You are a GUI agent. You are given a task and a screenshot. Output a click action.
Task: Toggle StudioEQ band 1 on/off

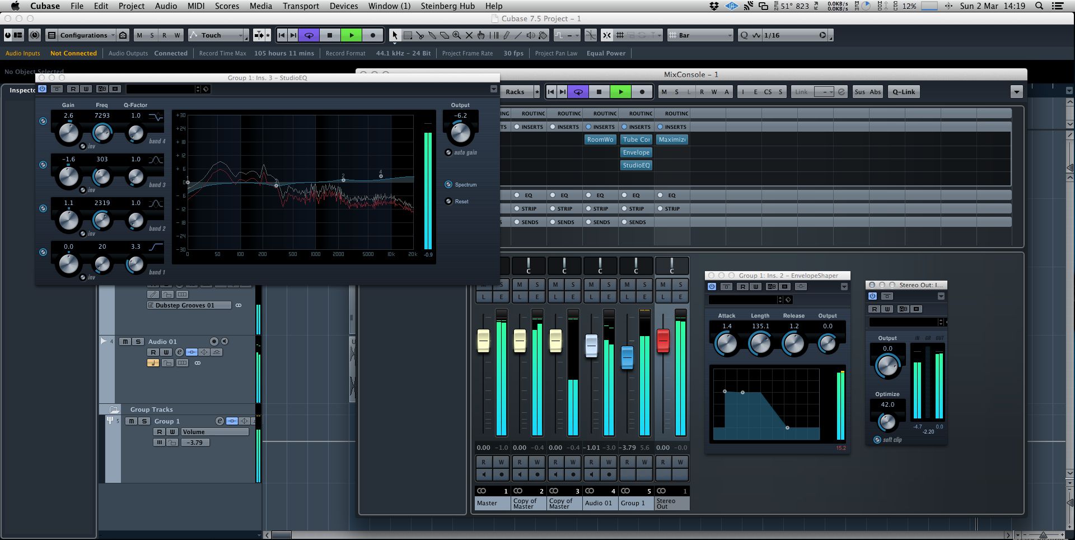pos(43,252)
